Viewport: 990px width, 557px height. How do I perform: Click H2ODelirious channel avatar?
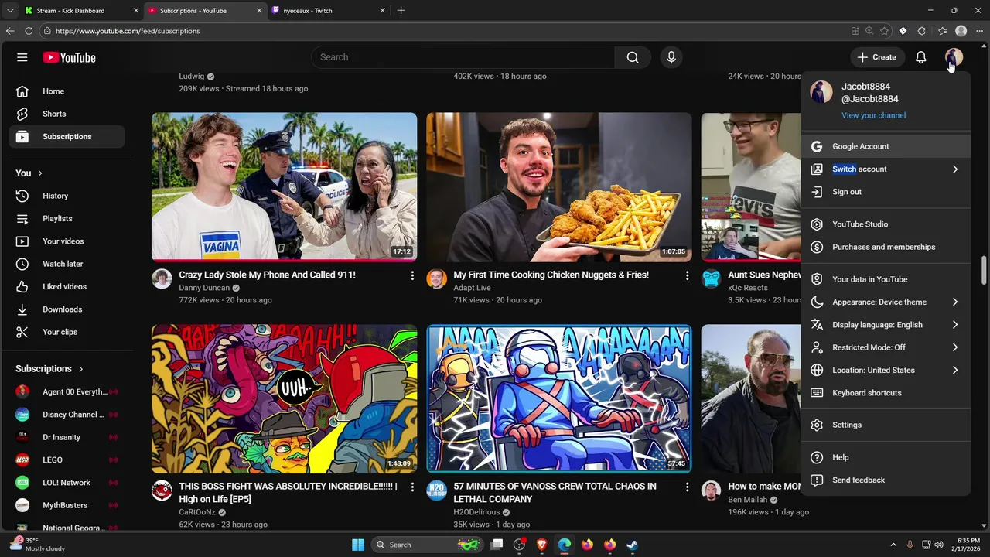point(436,490)
